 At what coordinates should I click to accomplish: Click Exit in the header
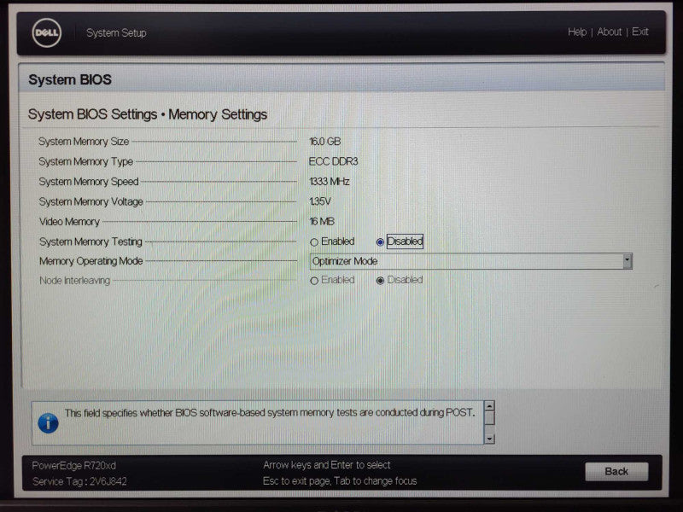[x=639, y=32]
